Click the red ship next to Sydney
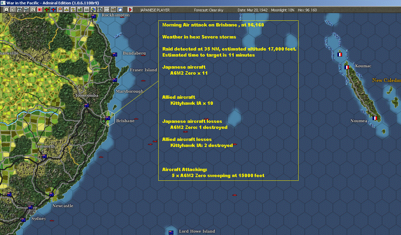 (52, 220)
